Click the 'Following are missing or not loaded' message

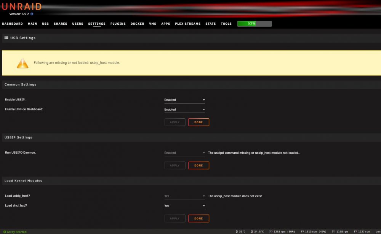click(77, 63)
